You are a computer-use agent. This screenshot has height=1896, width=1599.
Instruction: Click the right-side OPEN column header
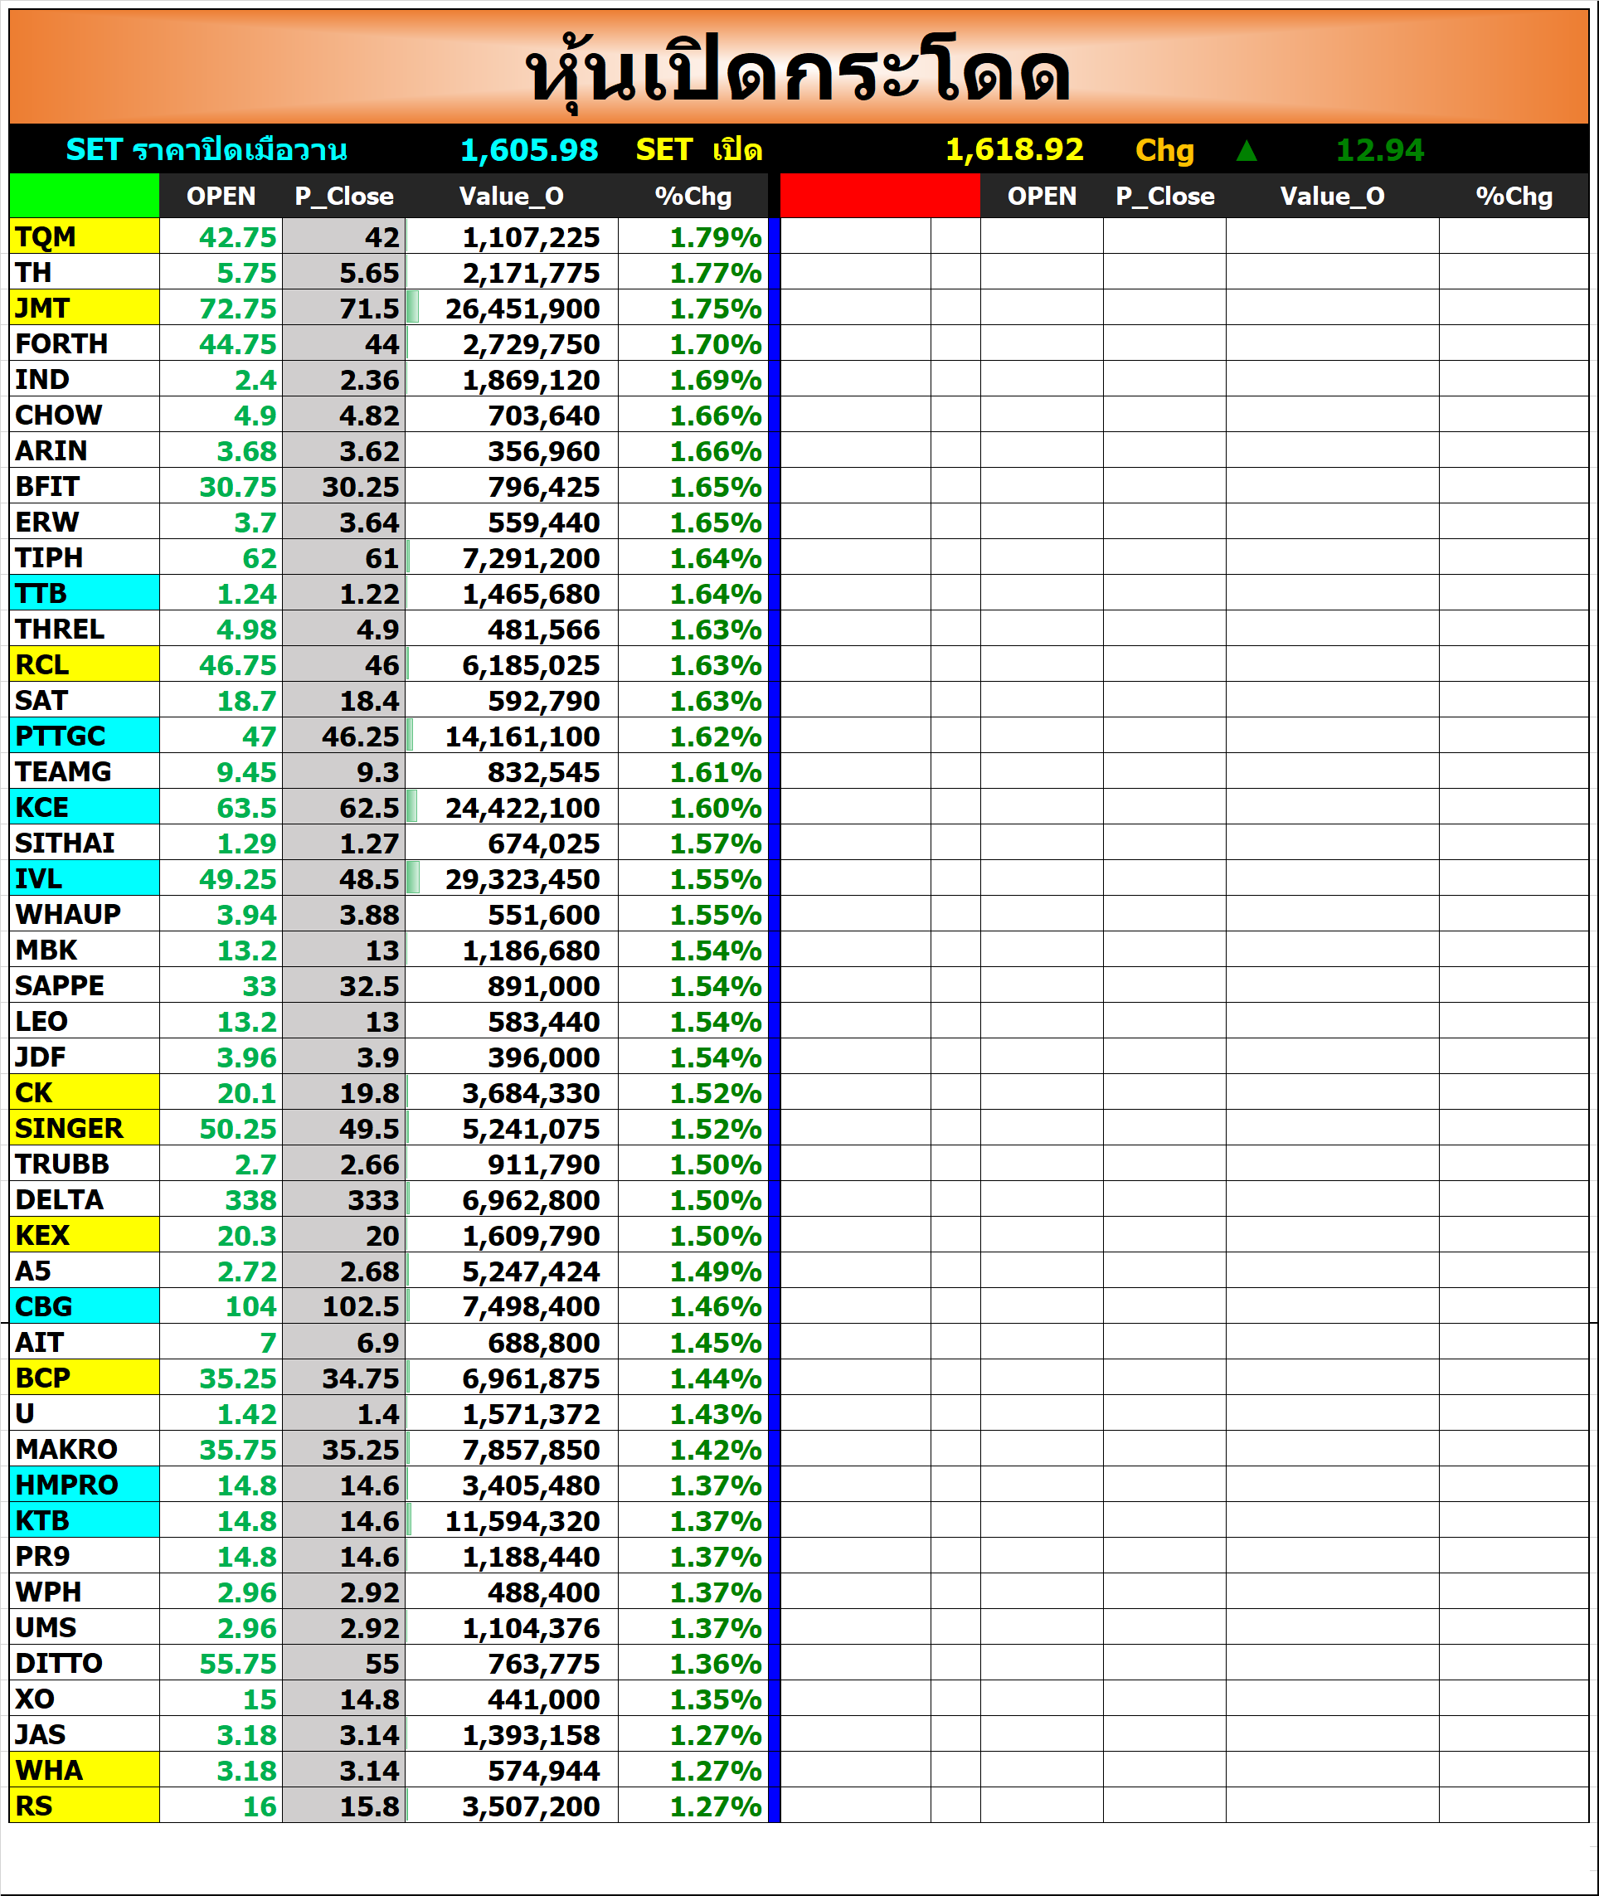point(1042,196)
